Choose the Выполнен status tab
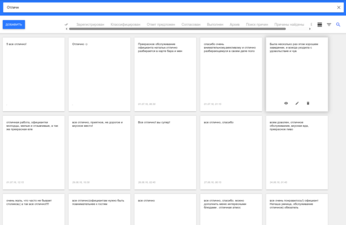 tap(215, 24)
